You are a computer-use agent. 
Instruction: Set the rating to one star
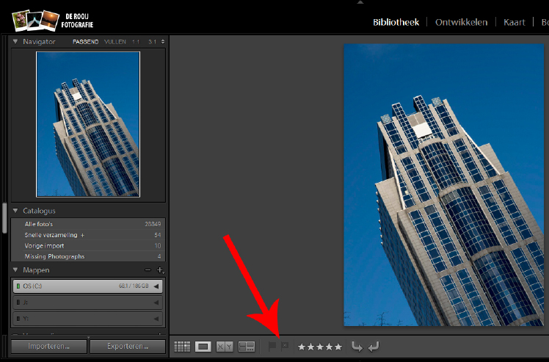[302, 347]
